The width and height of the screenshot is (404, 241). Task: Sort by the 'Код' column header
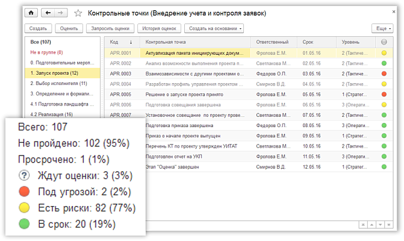pos(122,42)
